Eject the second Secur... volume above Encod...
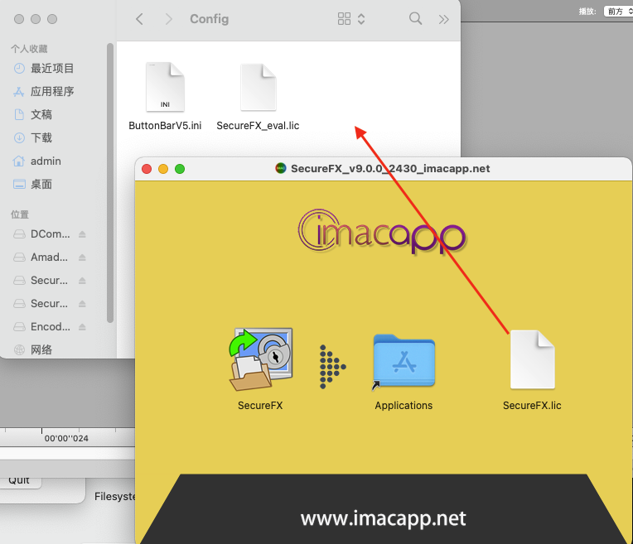The image size is (633, 544). [x=82, y=304]
